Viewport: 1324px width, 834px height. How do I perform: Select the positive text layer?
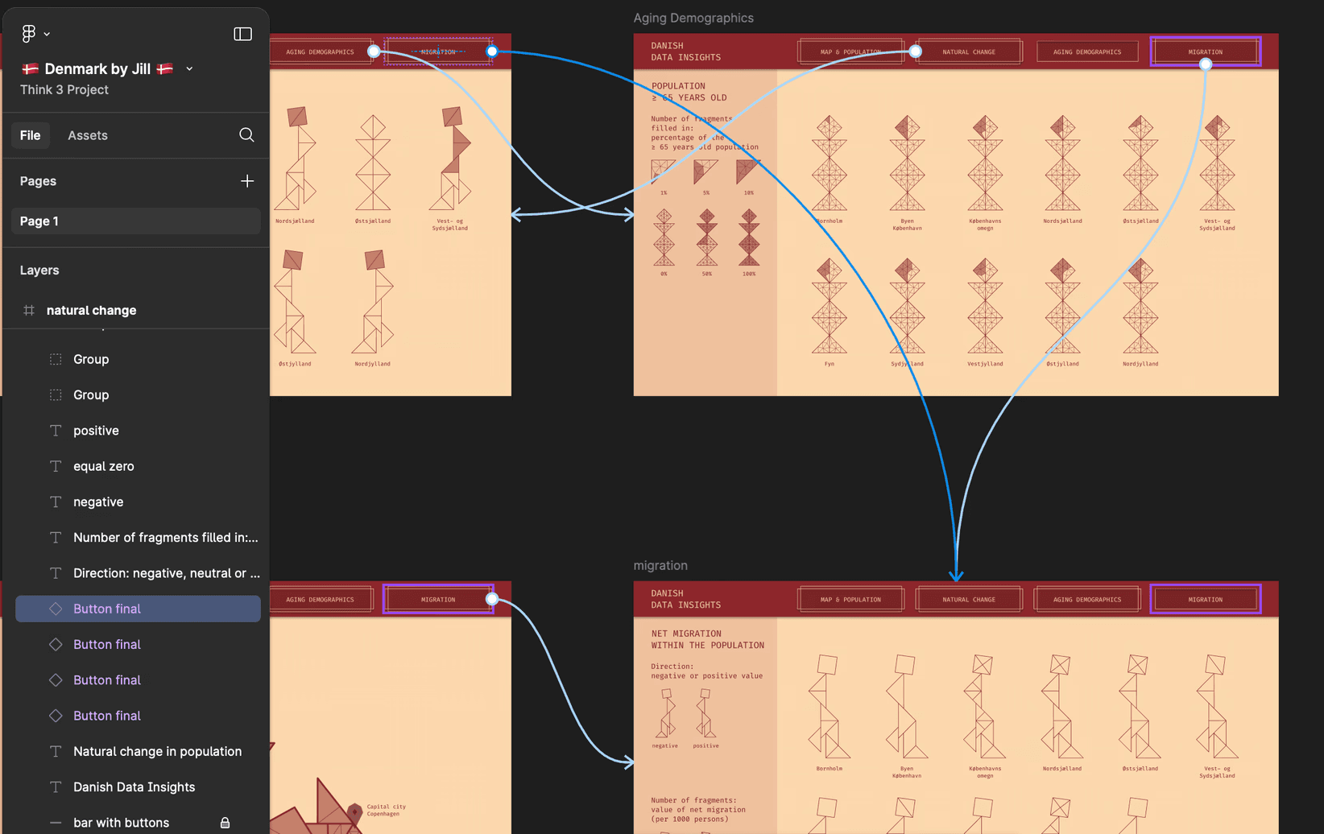pos(138,431)
